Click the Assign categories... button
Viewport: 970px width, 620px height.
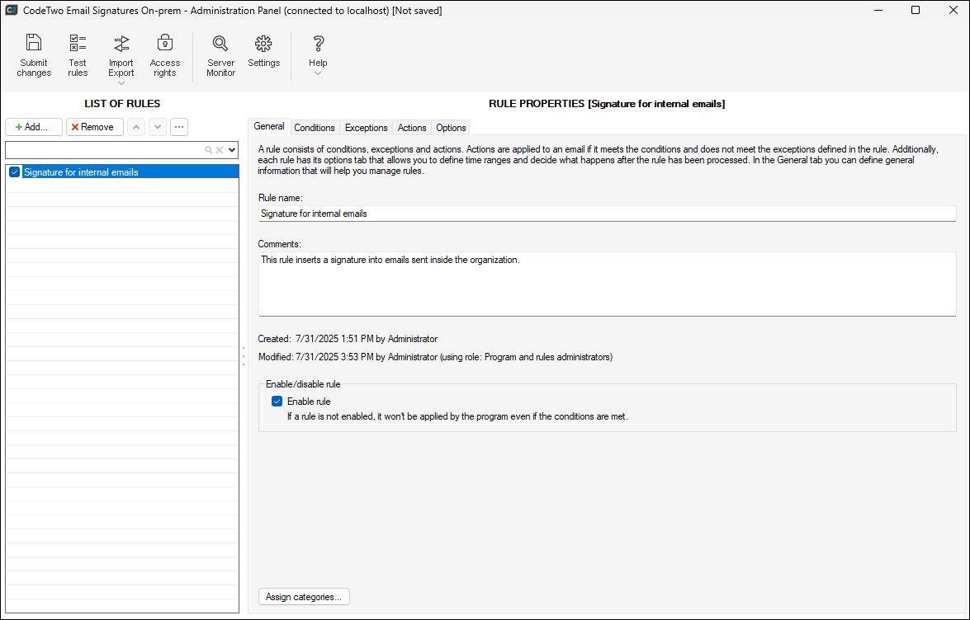(x=304, y=597)
